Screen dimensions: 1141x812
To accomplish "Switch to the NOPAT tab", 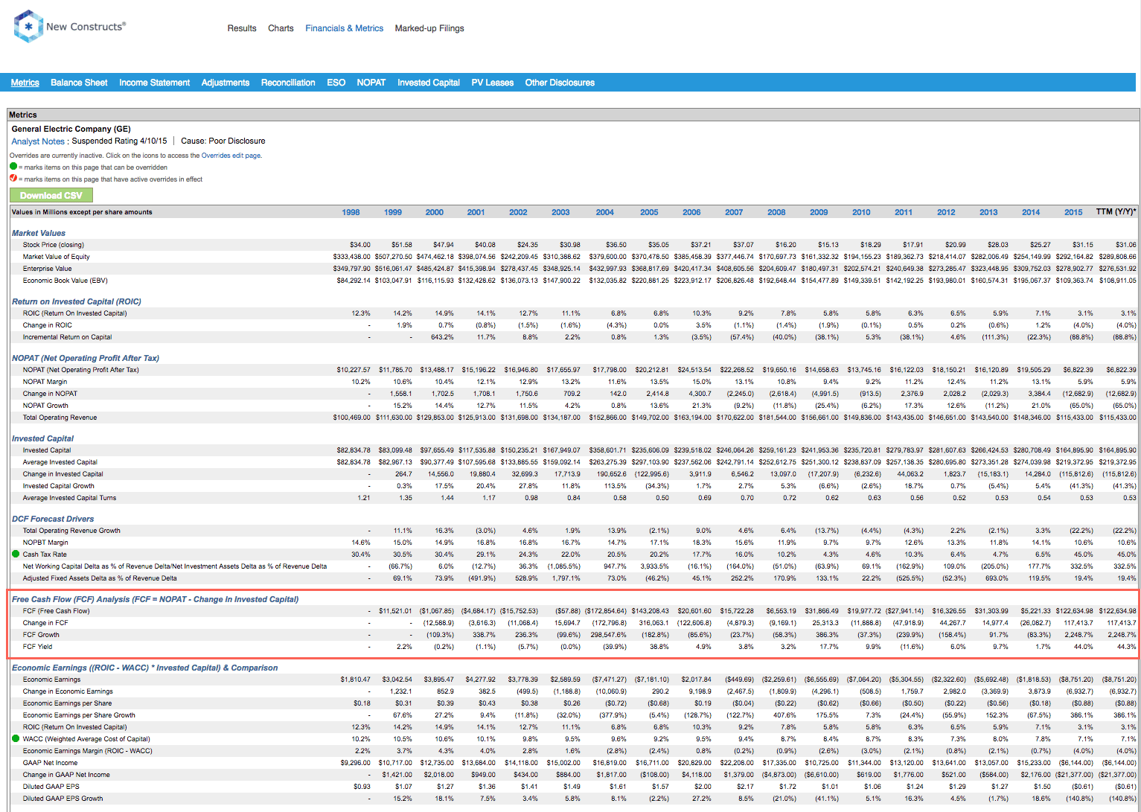I will [371, 83].
